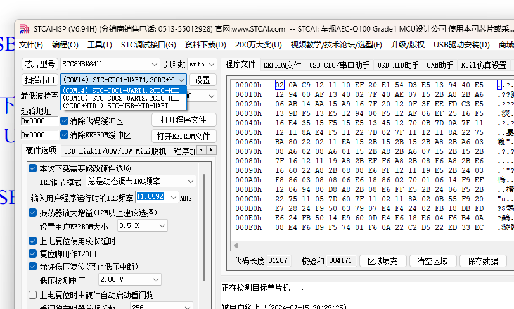Click the STCAI-ISP app icon in title bar
The height and width of the screenshot is (309, 514).
(x=25, y=28)
